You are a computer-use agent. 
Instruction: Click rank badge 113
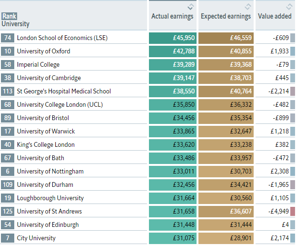pos(8,92)
